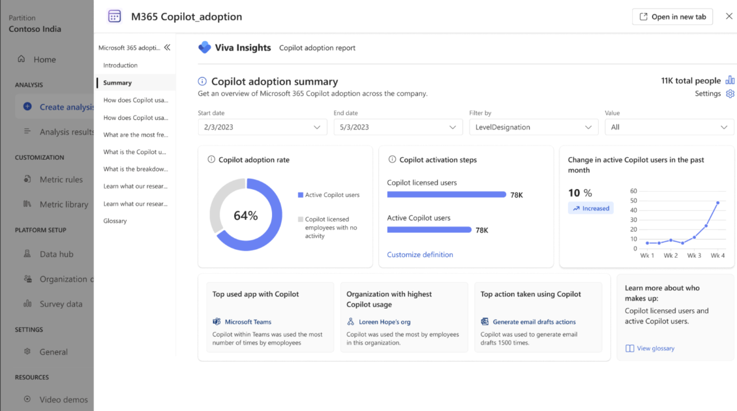Click Copilot adoption rate info icon
The image size is (737, 411).
pos(211,160)
